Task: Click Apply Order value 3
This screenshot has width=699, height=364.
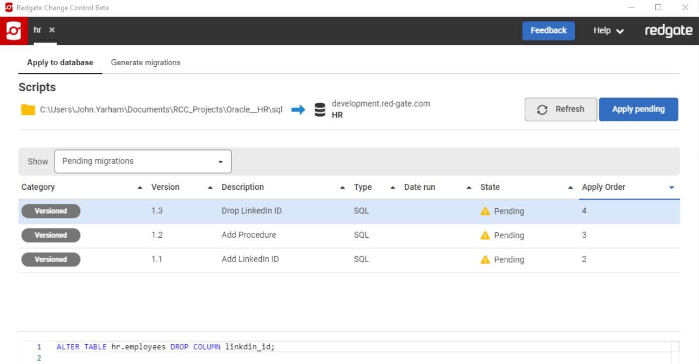Action: pyautogui.click(x=584, y=235)
